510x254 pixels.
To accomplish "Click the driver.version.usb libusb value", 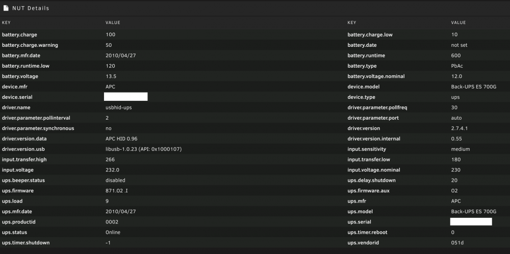I will coord(143,149).
